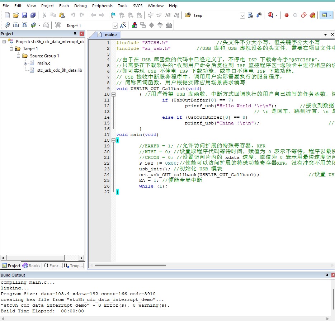
Task: Open the SVCS menu
Action: pos(138,6)
